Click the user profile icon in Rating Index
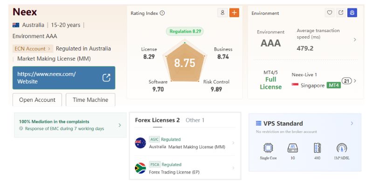The image size is (373, 186). coord(222,13)
